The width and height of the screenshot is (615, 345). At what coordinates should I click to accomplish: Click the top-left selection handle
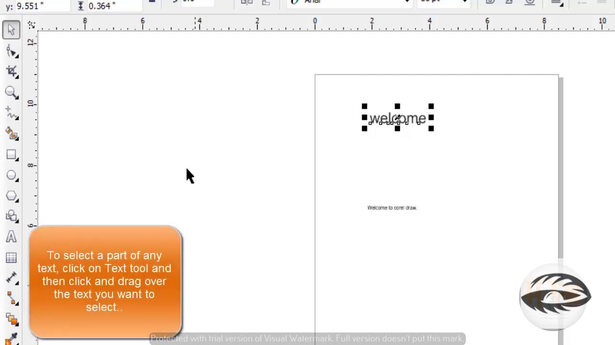pos(364,106)
